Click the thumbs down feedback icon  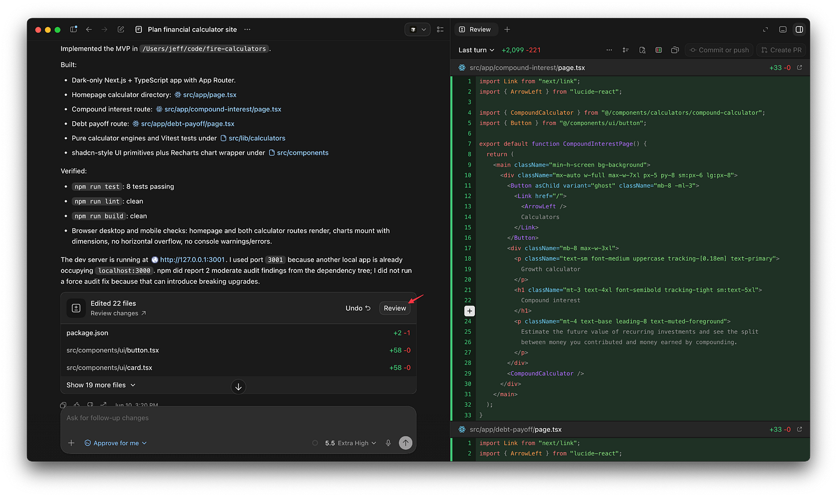90,405
